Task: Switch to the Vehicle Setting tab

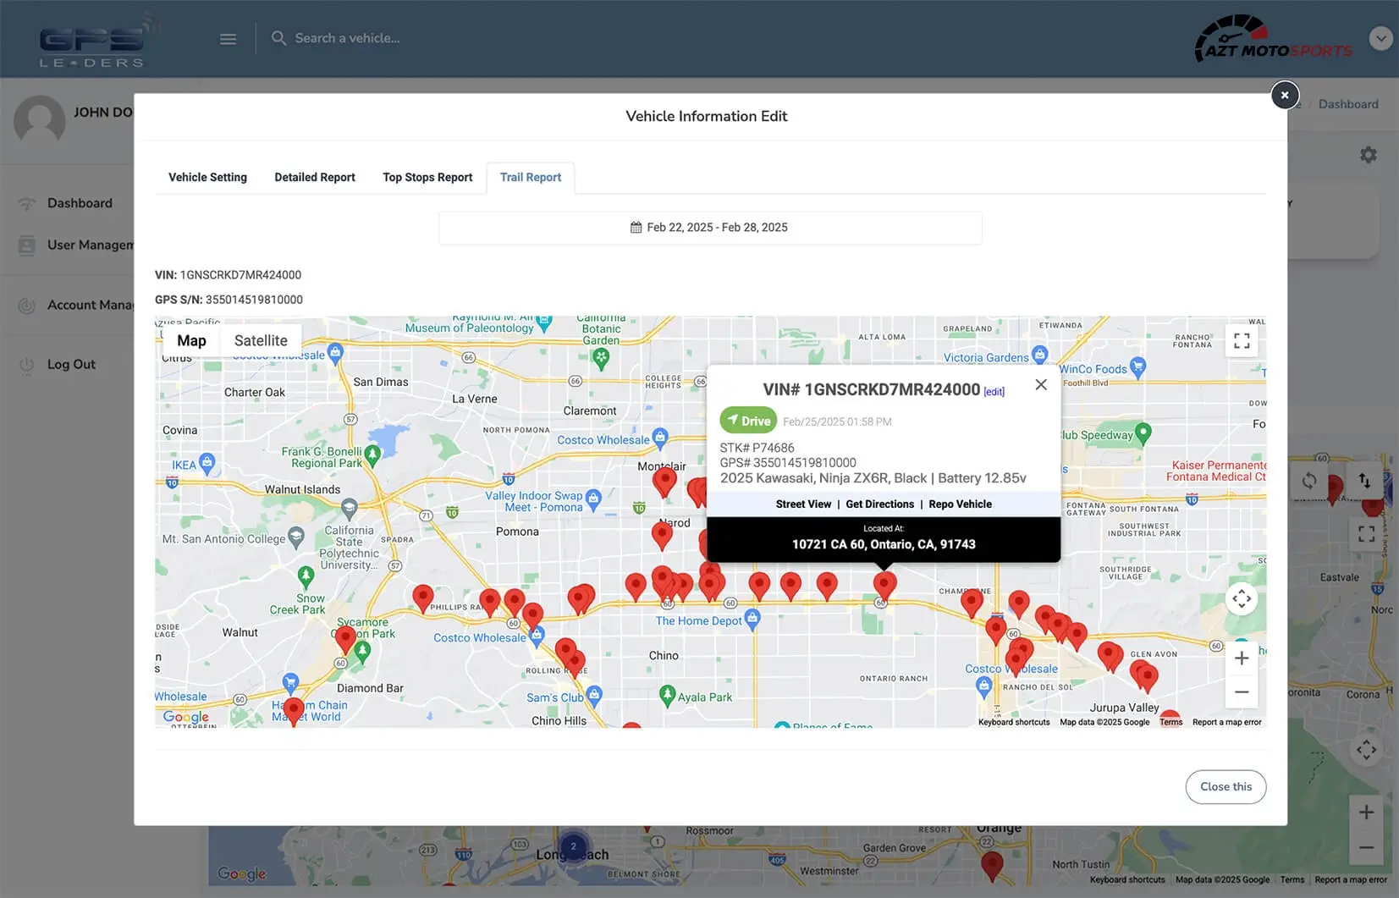Action: tap(207, 178)
